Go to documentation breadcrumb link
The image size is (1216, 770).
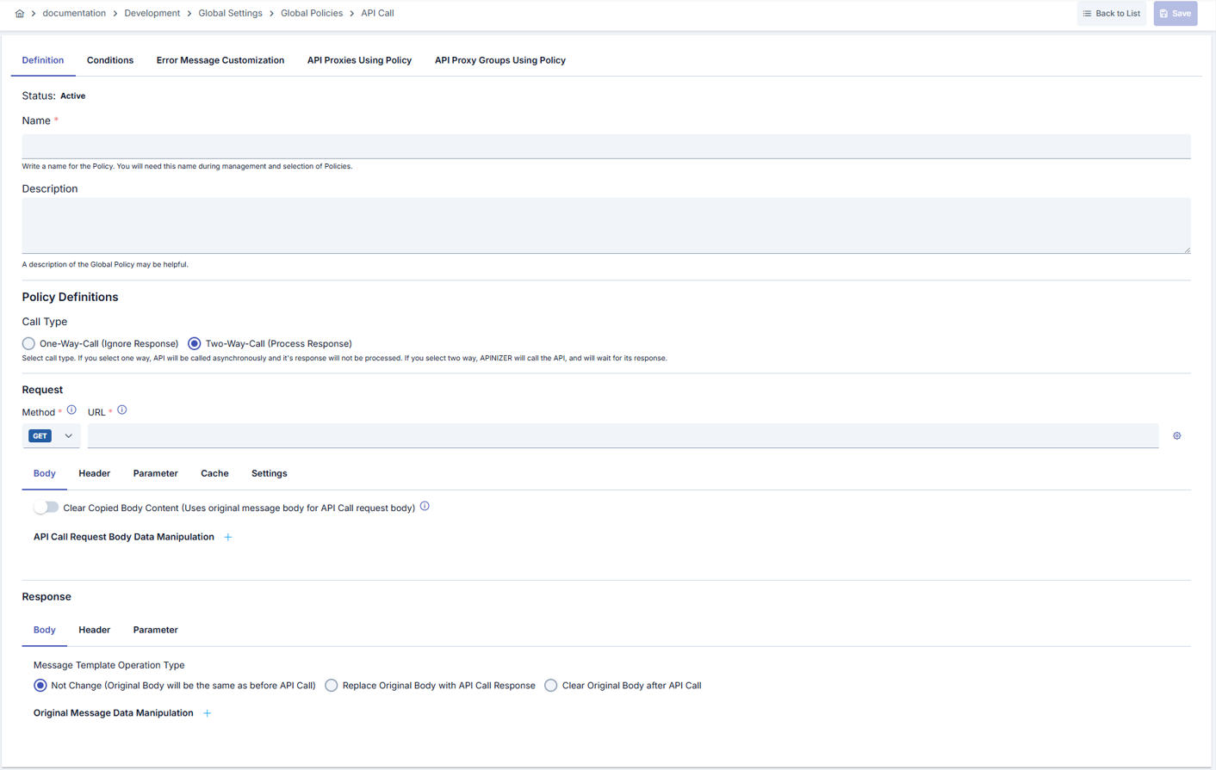74,14
